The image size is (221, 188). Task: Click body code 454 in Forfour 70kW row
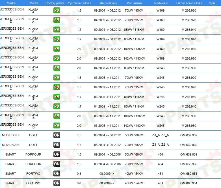tap(161, 164)
